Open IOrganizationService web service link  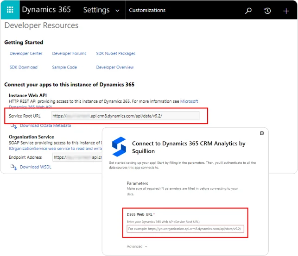55,149
